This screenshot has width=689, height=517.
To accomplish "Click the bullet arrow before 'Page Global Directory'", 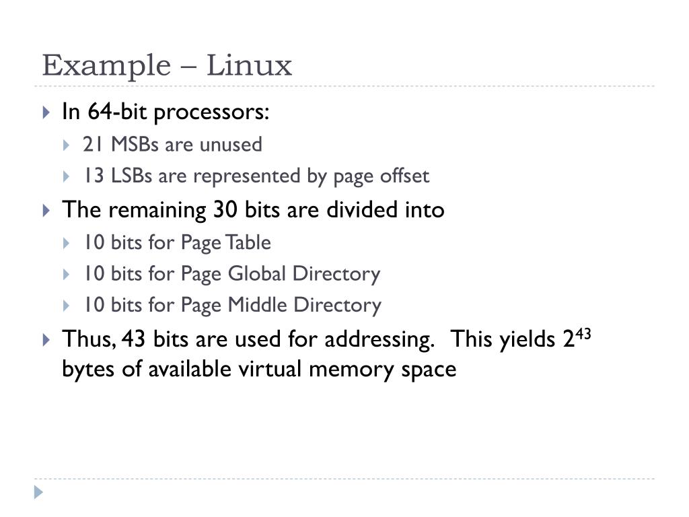I will [x=67, y=275].
